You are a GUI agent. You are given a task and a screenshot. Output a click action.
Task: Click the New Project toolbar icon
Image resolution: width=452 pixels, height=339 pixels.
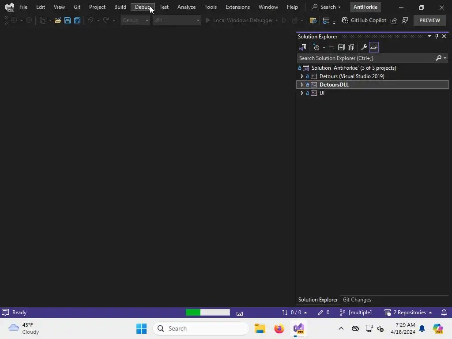click(43, 20)
